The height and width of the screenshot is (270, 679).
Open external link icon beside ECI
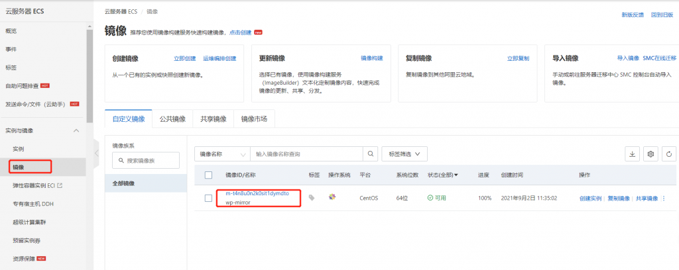(x=60, y=185)
